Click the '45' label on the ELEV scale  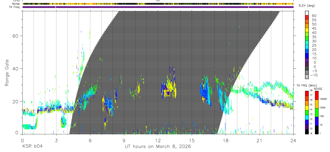pyautogui.click(x=314, y=28)
